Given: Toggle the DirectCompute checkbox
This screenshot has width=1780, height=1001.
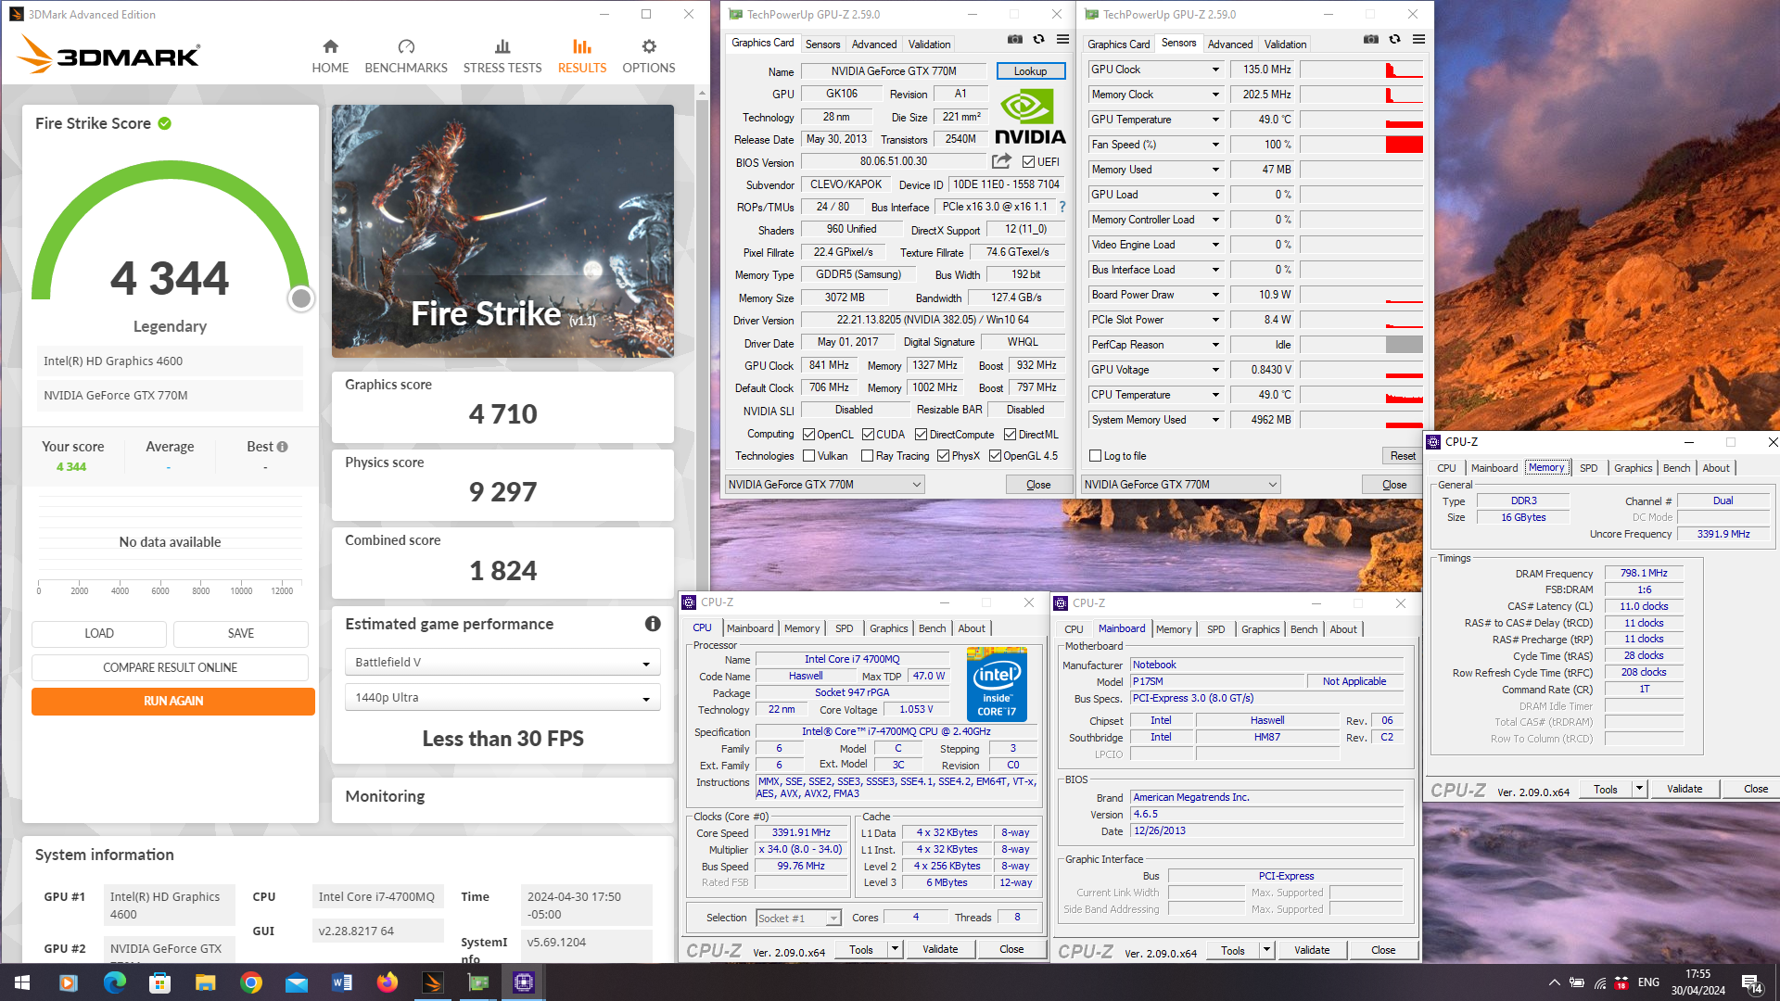Looking at the screenshot, I should tap(921, 435).
